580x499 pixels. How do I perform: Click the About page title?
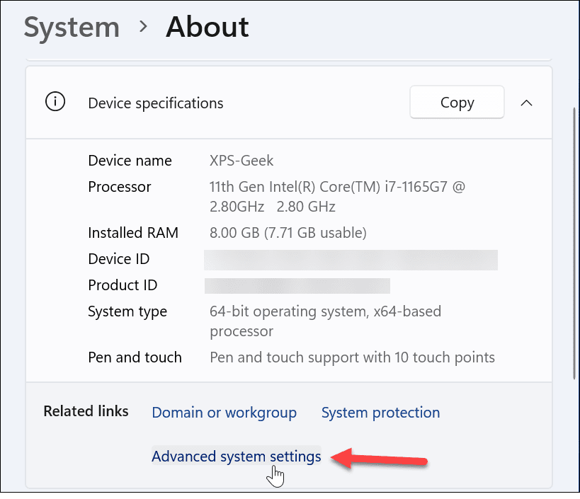[207, 27]
